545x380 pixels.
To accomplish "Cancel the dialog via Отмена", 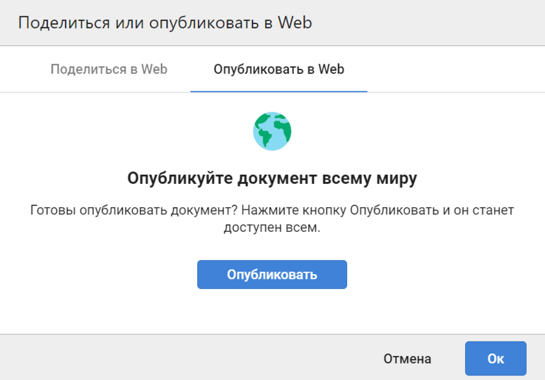I will pyautogui.click(x=407, y=359).
